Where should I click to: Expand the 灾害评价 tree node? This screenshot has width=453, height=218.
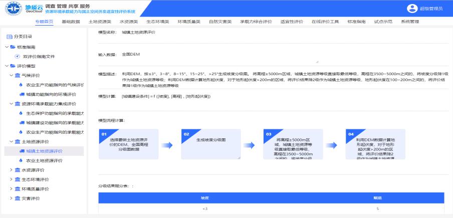pos(11,198)
